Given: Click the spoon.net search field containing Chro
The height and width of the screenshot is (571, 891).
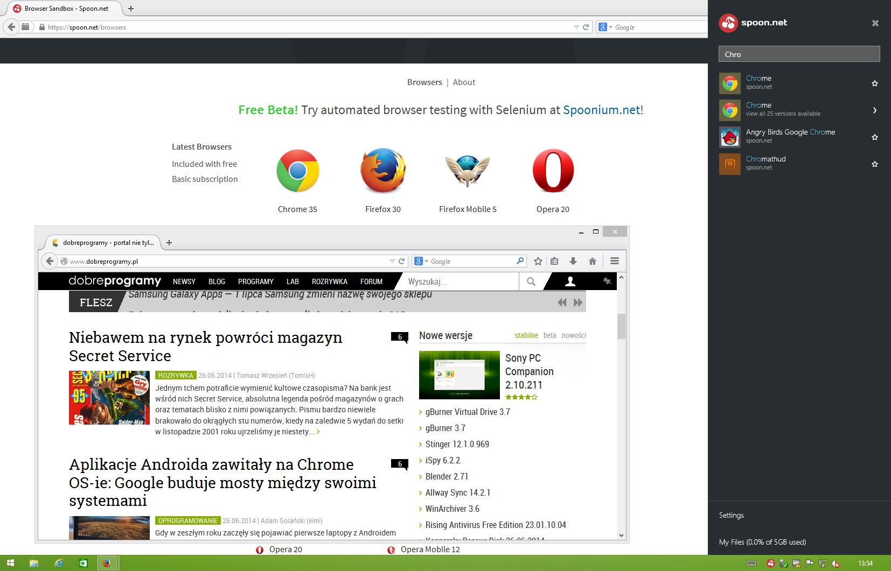Looking at the screenshot, I should click(x=799, y=54).
